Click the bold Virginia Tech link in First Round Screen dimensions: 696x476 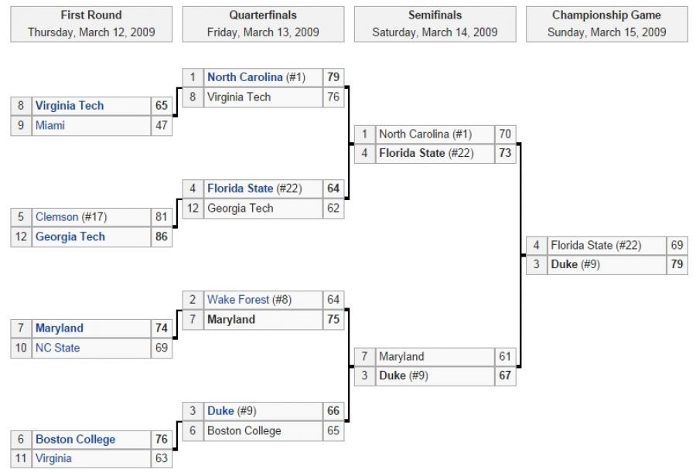(x=70, y=106)
